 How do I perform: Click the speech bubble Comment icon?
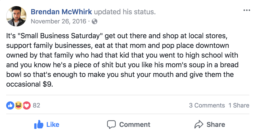pos(111,125)
